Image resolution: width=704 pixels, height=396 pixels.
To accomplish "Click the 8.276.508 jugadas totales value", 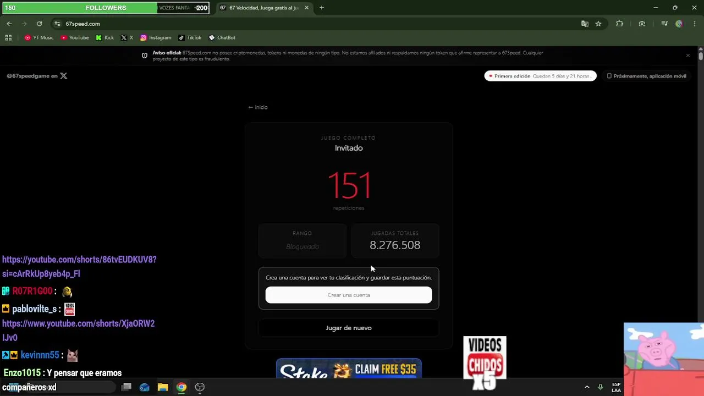I will tap(395, 245).
